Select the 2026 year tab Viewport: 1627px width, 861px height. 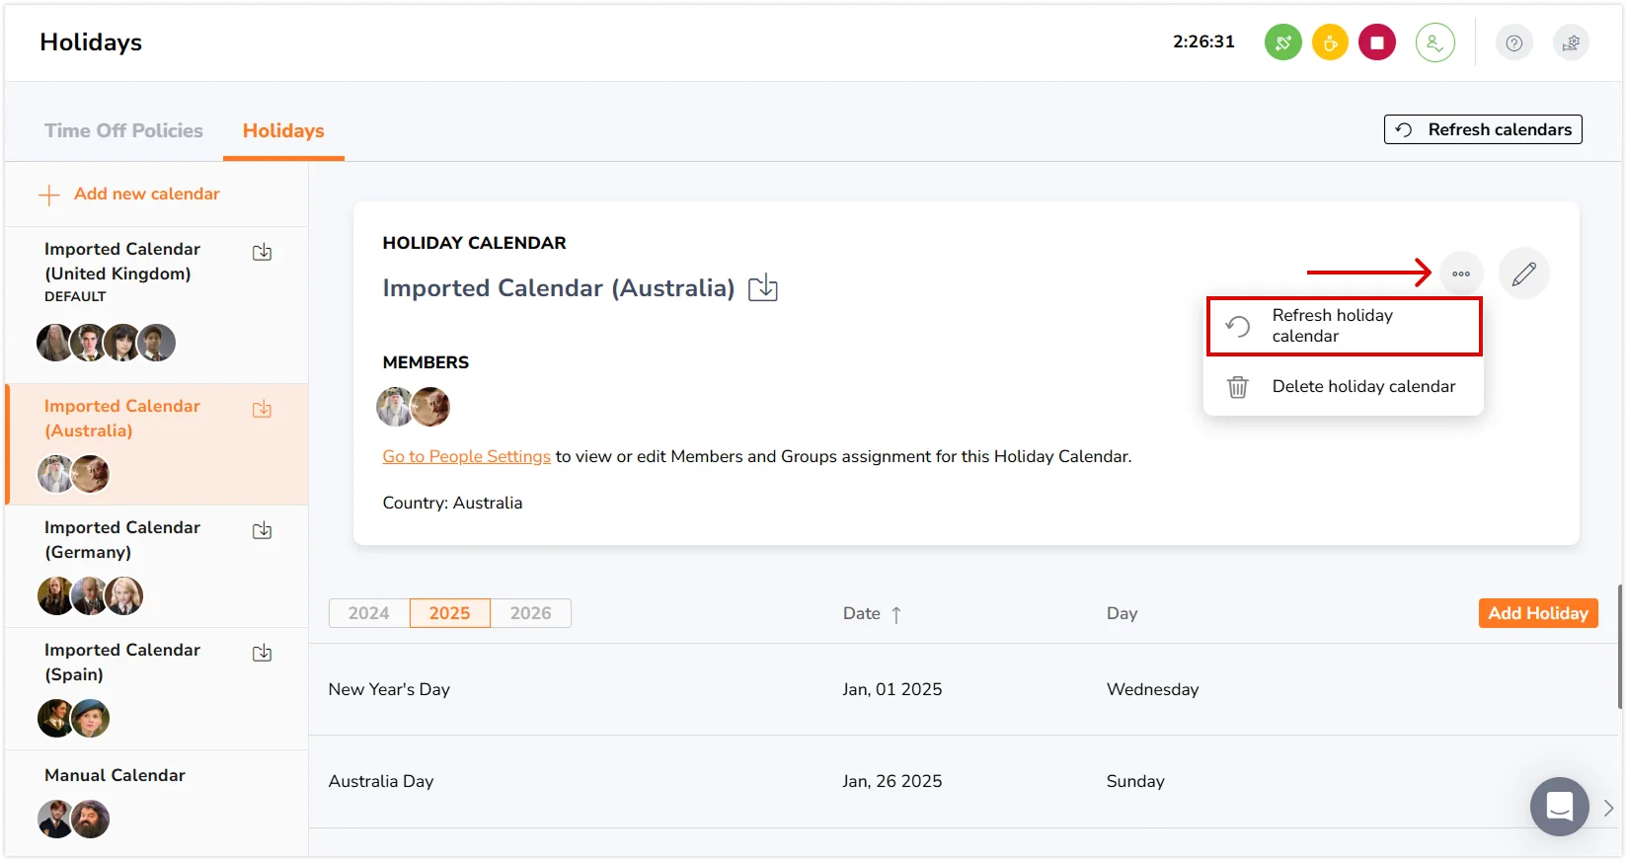click(530, 613)
